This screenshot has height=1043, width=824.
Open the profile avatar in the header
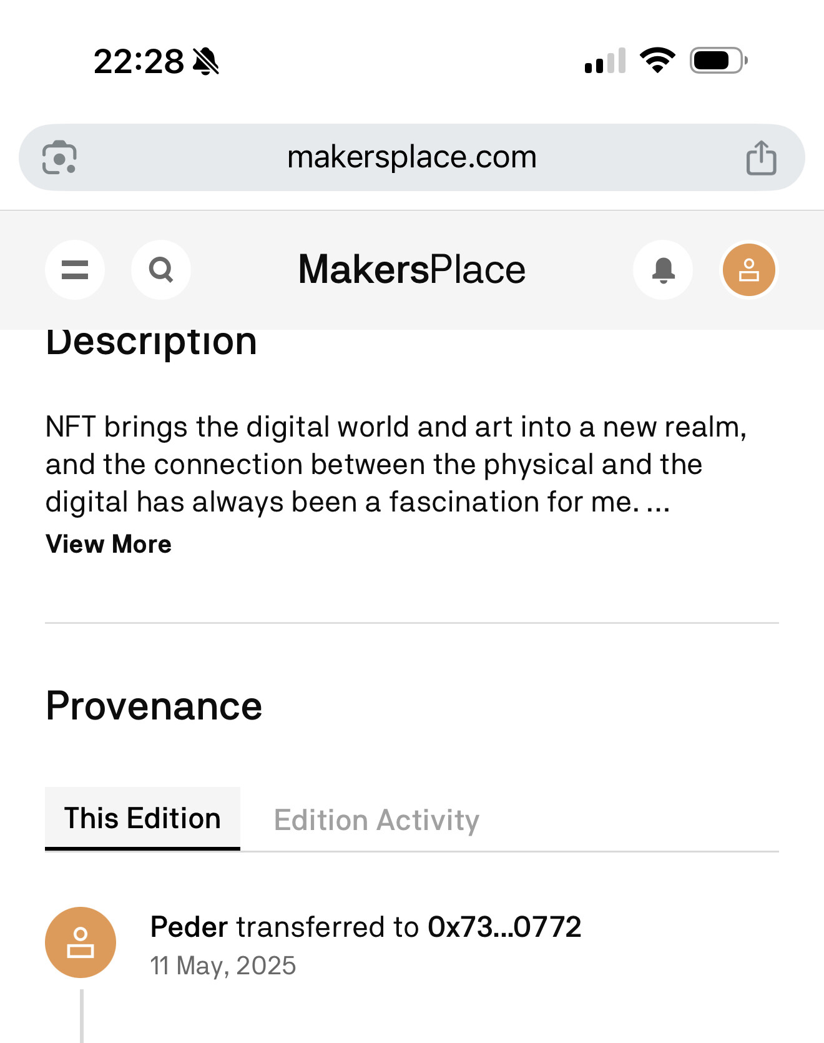(x=748, y=270)
